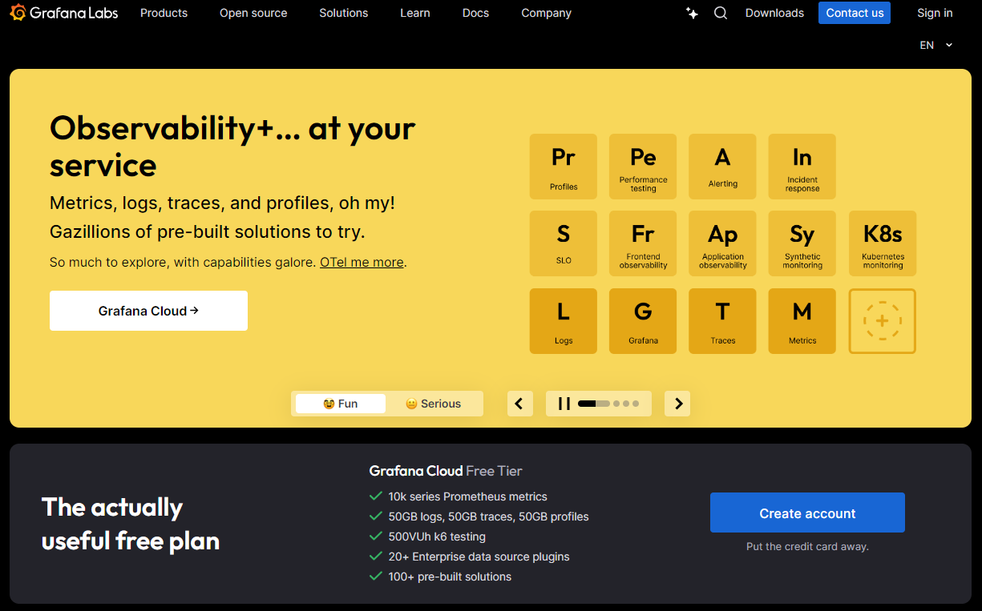
Task: Switch the hero mode to Fun
Action: tap(341, 404)
